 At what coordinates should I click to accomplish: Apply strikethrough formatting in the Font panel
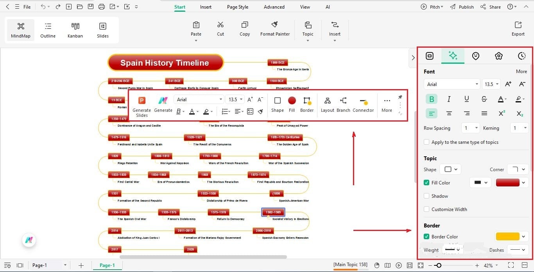484,99
